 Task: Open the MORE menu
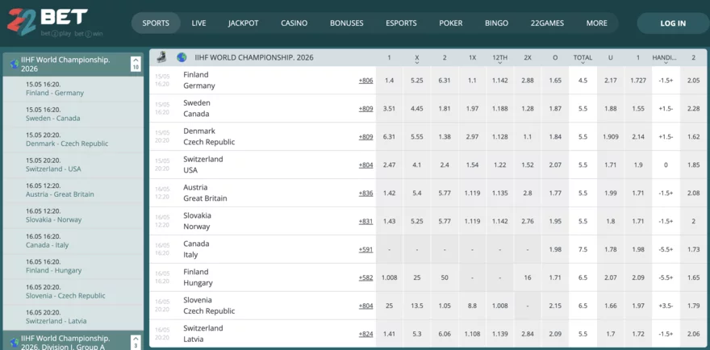tap(597, 23)
